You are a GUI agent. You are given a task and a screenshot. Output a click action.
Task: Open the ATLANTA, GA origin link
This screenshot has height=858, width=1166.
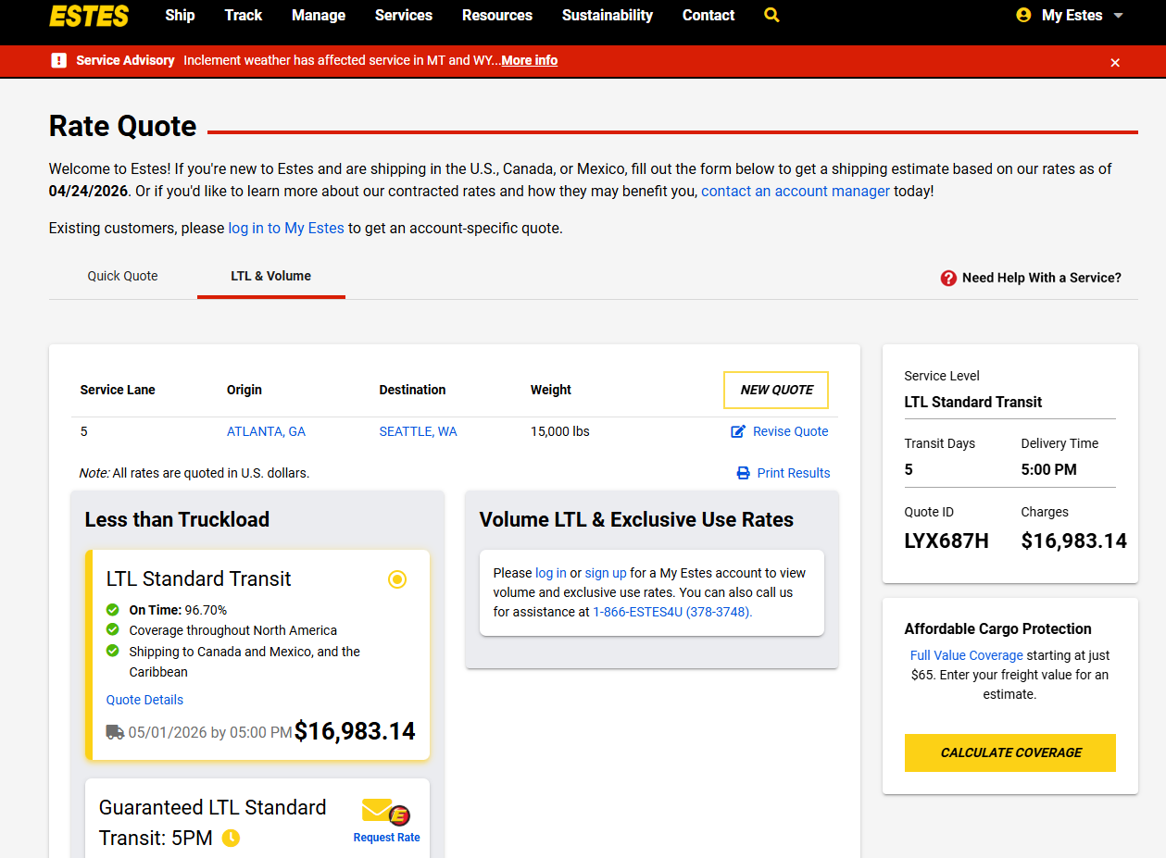click(x=267, y=431)
